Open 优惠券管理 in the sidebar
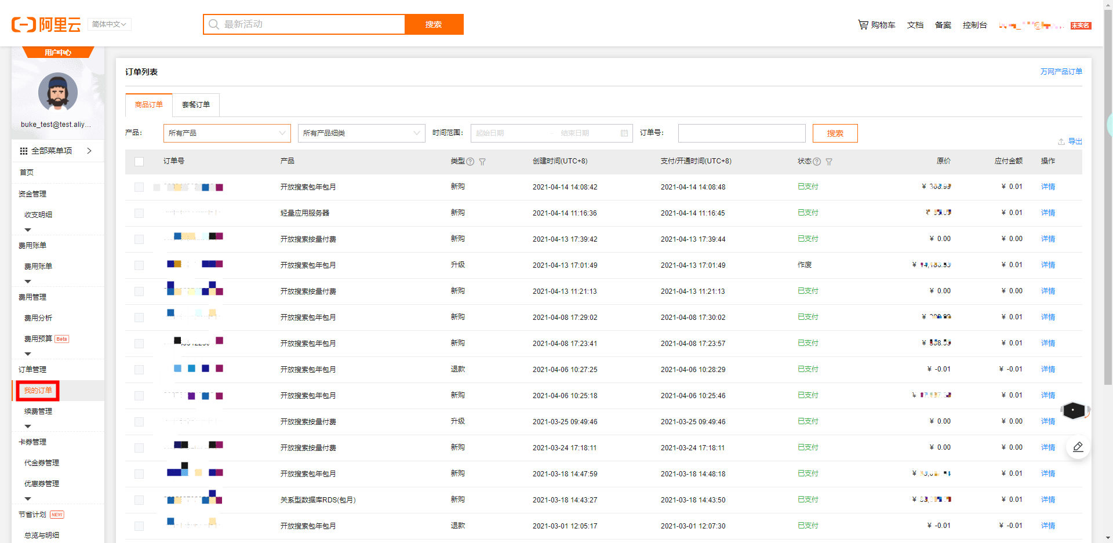1113x543 pixels. (42, 484)
